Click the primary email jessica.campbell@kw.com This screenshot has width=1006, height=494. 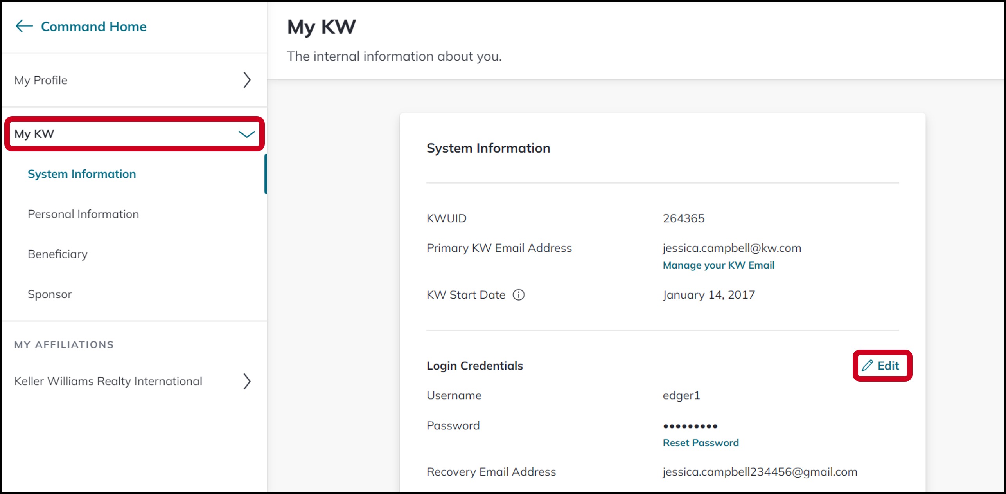732,248
